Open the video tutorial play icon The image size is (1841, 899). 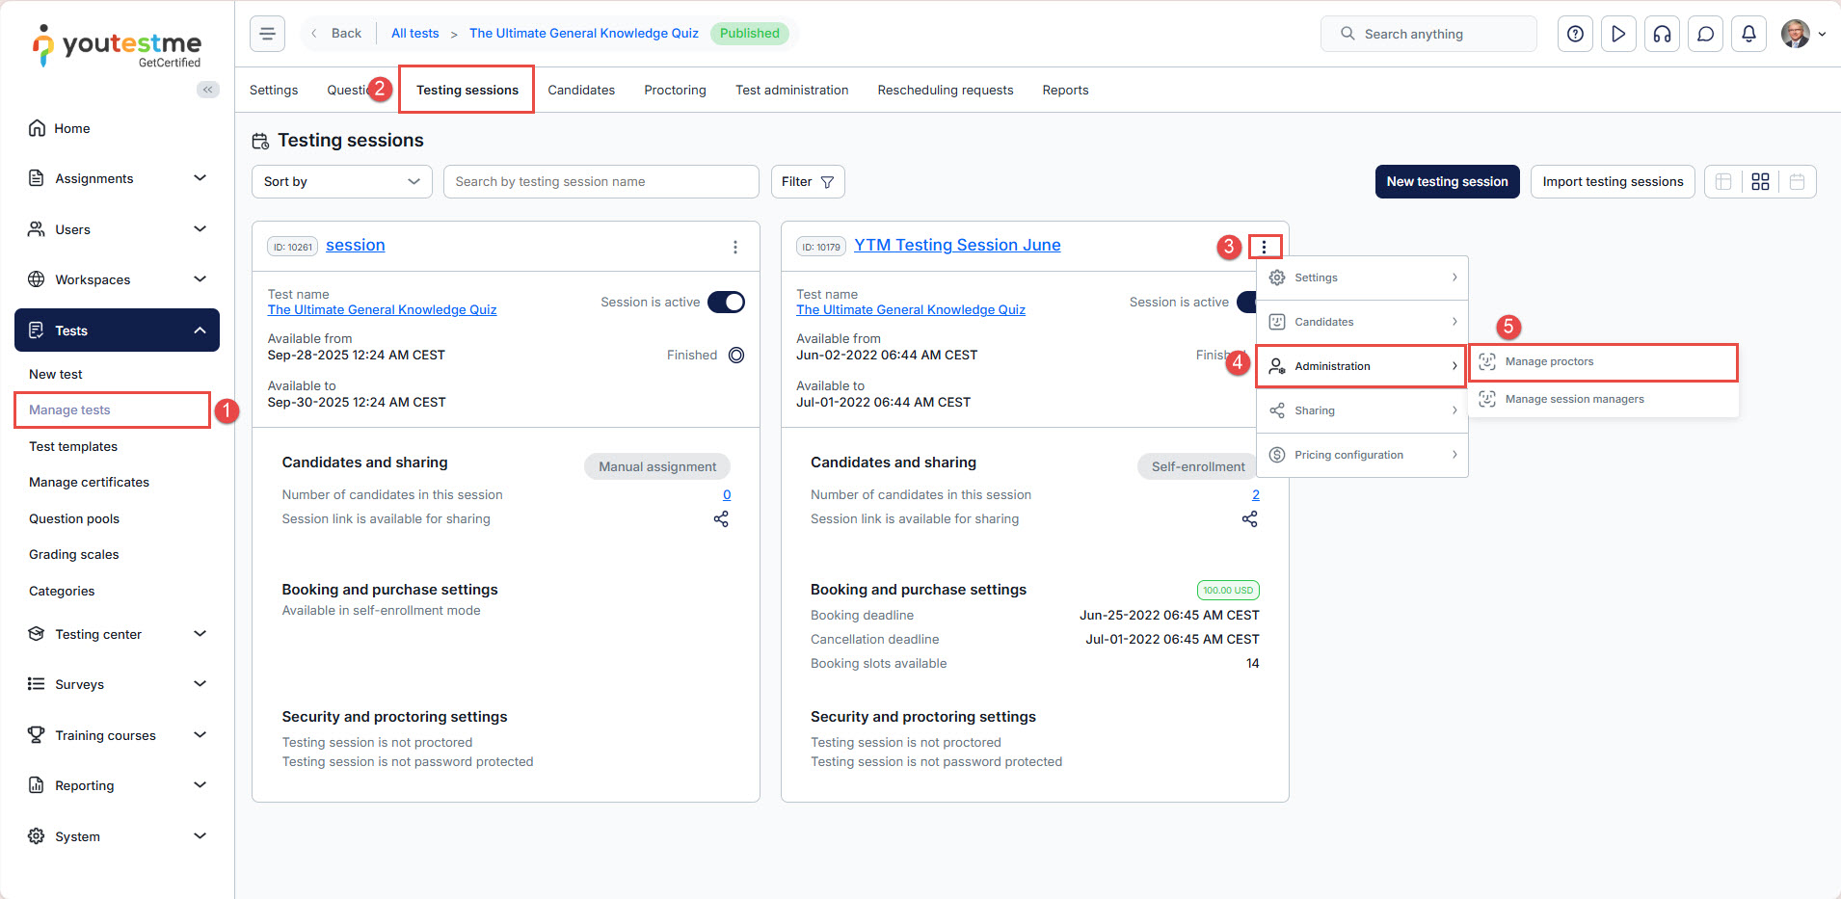tap(1618, 34)
